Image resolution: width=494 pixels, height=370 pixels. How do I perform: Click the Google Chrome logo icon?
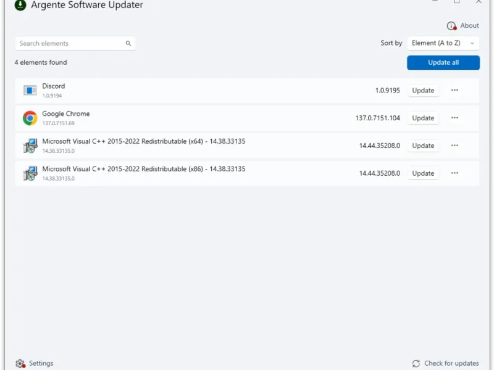click(30, 118)
